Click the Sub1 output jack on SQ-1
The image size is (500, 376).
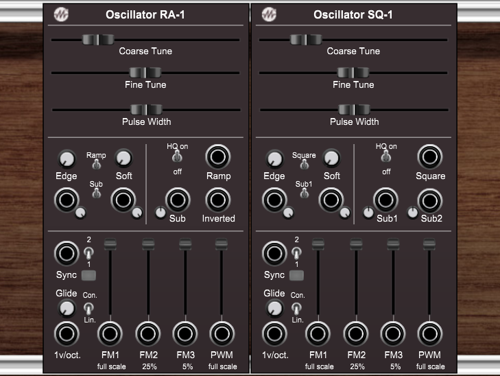(x=385, y=200)
